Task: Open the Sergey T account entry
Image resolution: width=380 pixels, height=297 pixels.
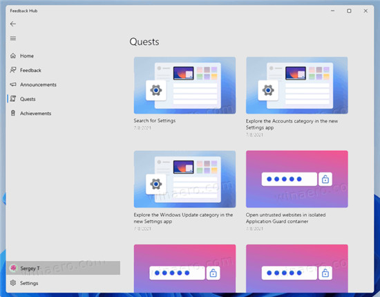Action: (64, 268)
